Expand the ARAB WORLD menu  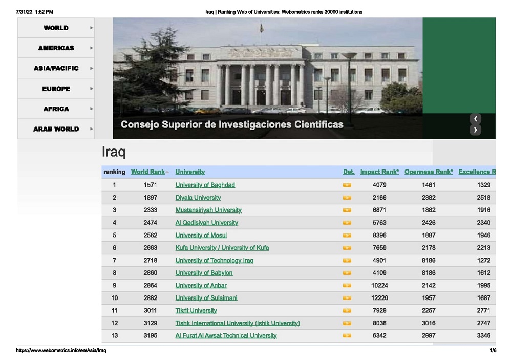pos(56,129)
